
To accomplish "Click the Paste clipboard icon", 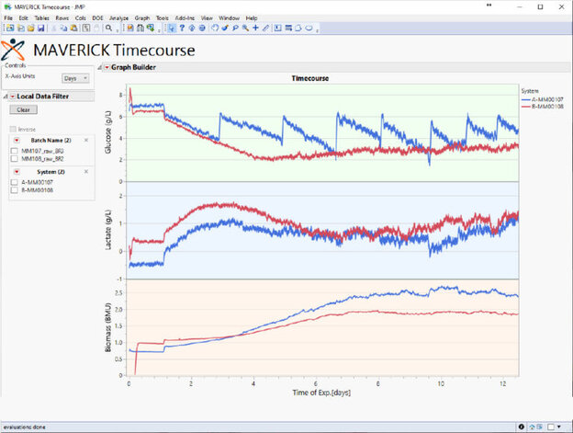I will point(73,28).
